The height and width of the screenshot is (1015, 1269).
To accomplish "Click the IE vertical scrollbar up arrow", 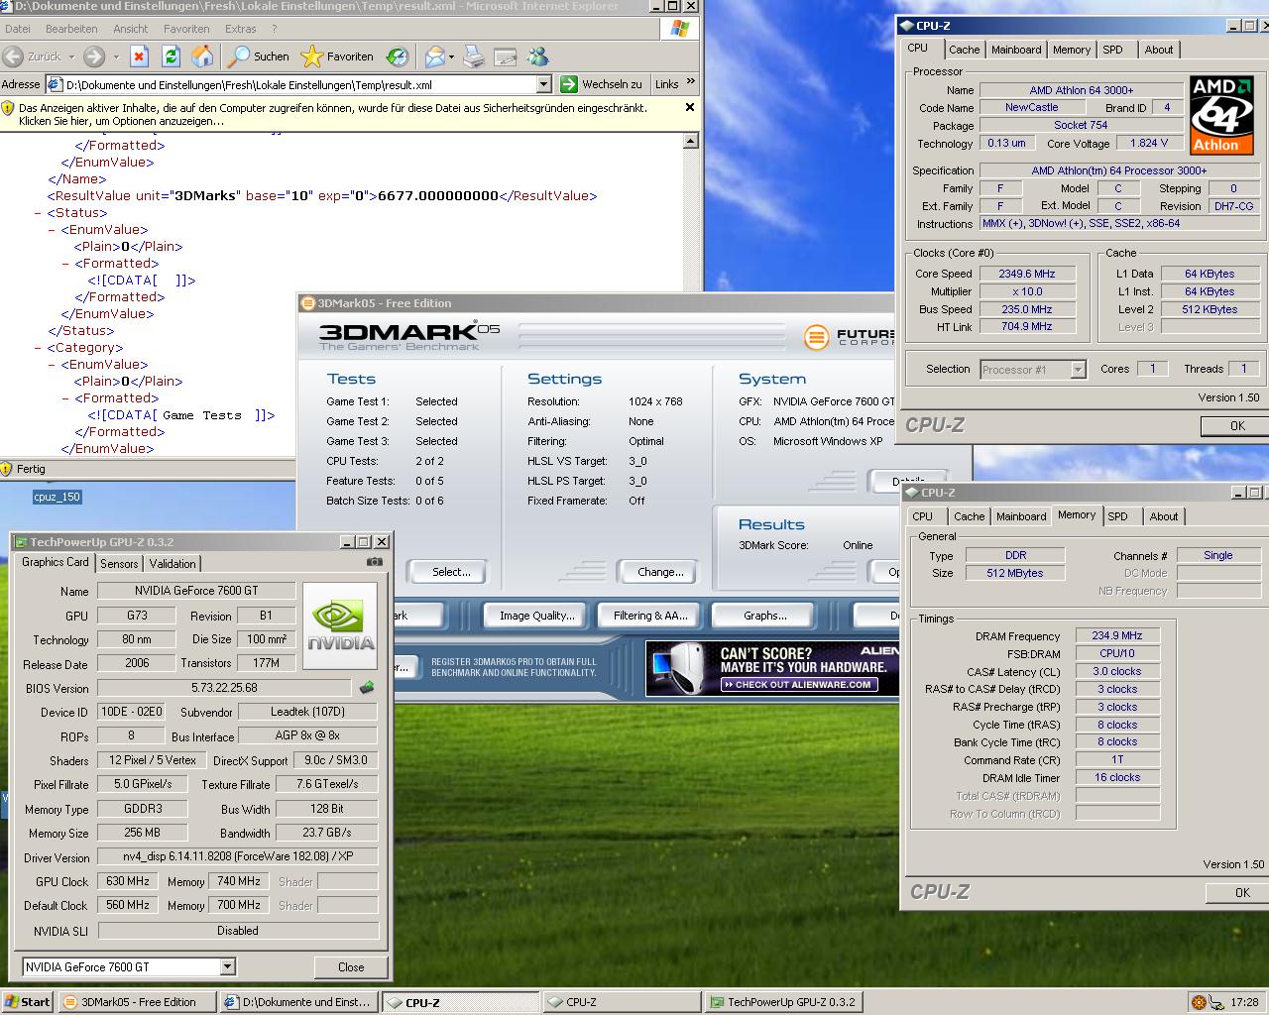I will pyautogui.click(x=691, y=141).
